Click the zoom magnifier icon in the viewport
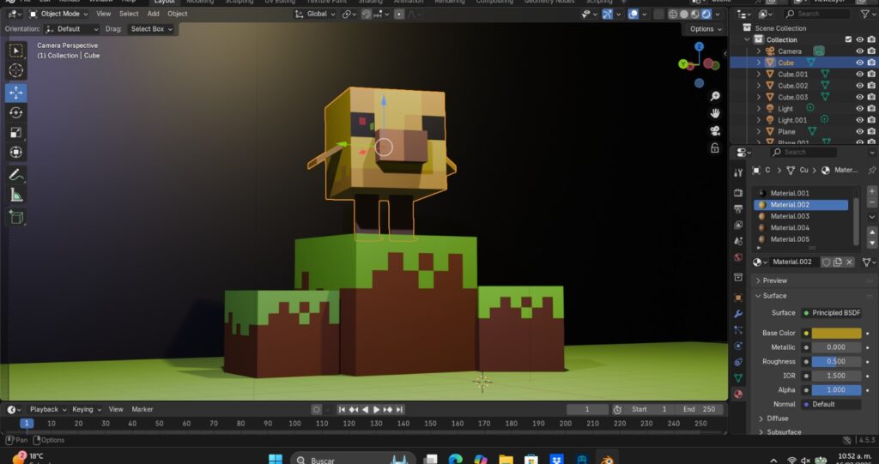879x464 pixels. [714, 96]
